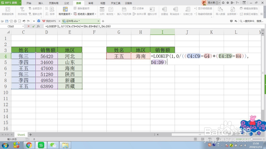
Task: Open Chrome from the taskbar
Action: tap(29, 145)
